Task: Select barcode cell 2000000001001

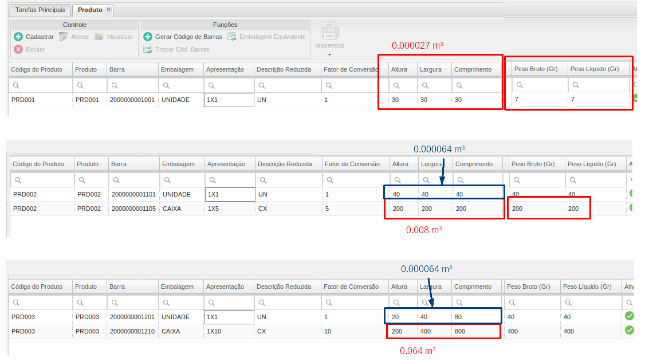Action: [x=132, y=100]
